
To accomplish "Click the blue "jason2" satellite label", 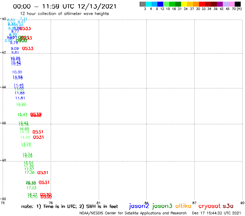I will (139, 206).
